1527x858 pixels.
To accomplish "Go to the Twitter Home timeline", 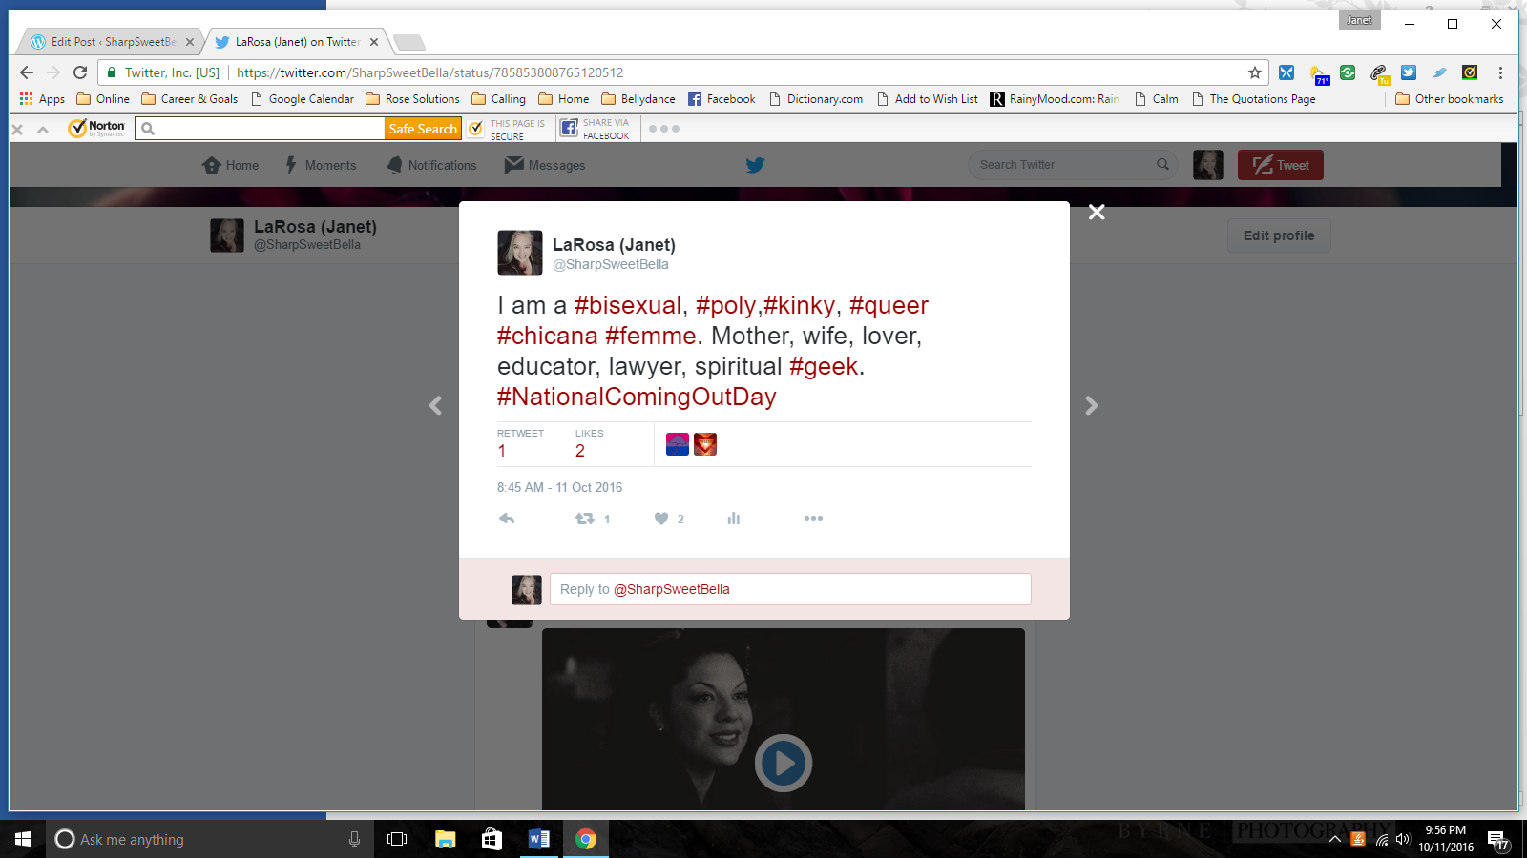I will point(229,164).
